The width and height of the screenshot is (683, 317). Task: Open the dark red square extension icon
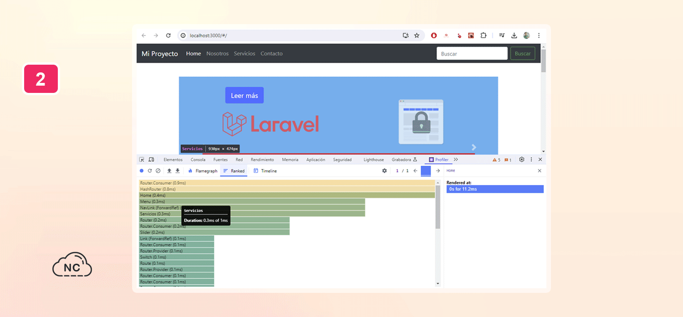(471, 36)
